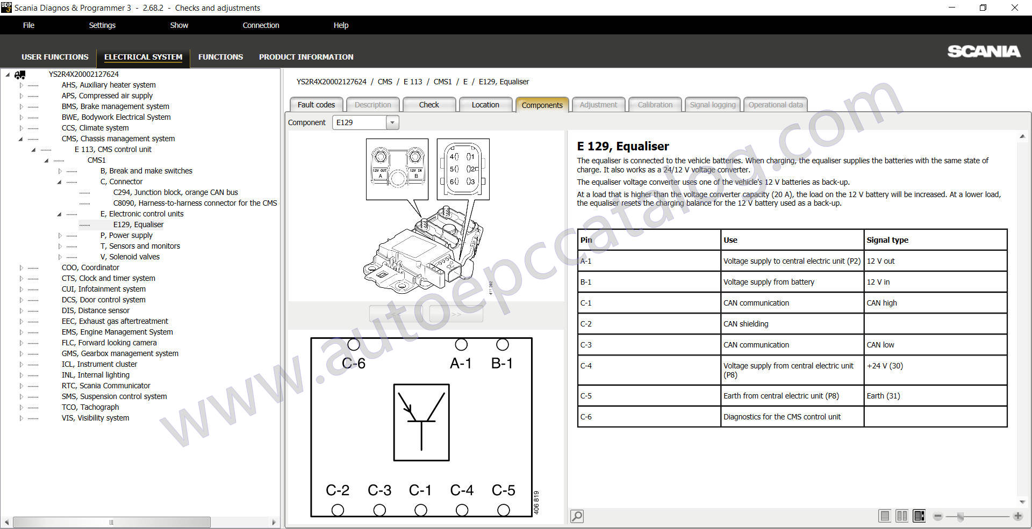
Task: Collapse the CMS, Chassis management system node
Action: click(21, 139)
